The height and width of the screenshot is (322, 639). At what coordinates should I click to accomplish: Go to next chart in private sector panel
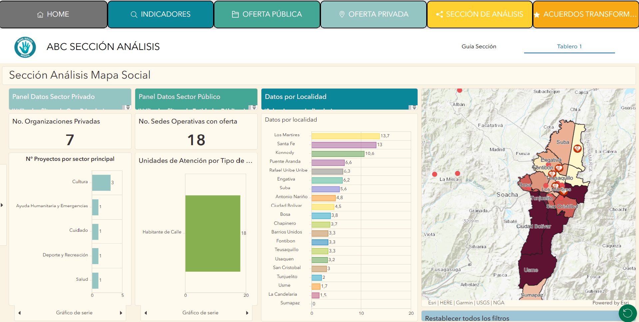121,313
